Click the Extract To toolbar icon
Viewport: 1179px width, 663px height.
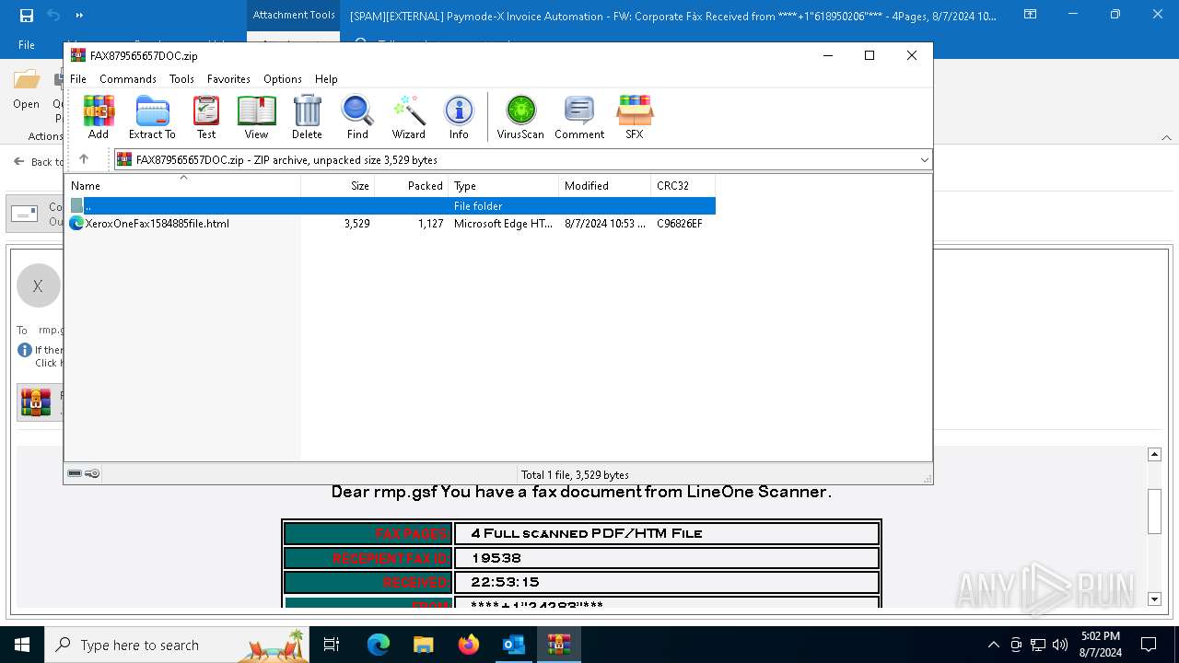(152, 117)
